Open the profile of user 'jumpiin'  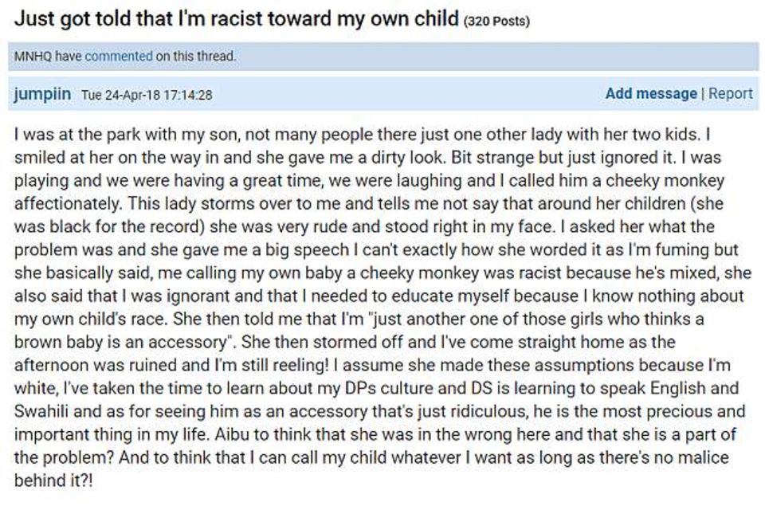(42, 94)
